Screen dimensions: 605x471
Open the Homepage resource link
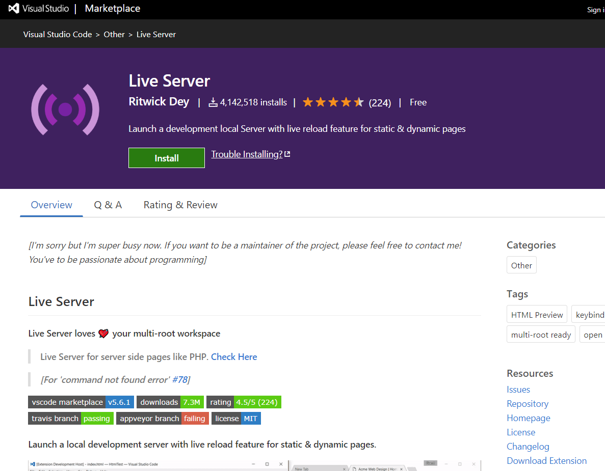[x=528, y=418]
